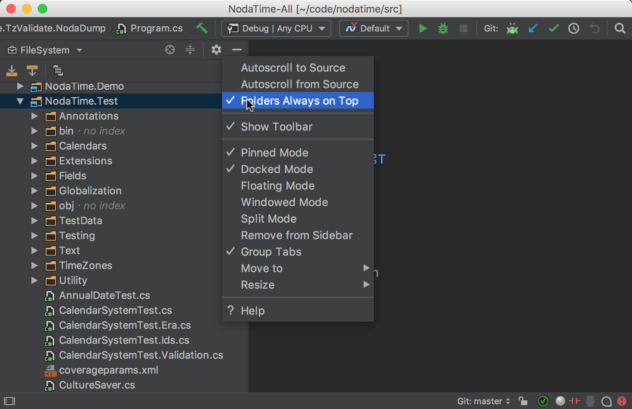Image resolution: width=632 pixels, height=409 pixels.
Task: Click the tree structure toolbar icon
Action: click(x=58, y=70)
